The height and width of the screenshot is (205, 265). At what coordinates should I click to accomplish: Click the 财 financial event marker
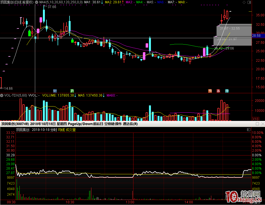[x=55, y=91]
